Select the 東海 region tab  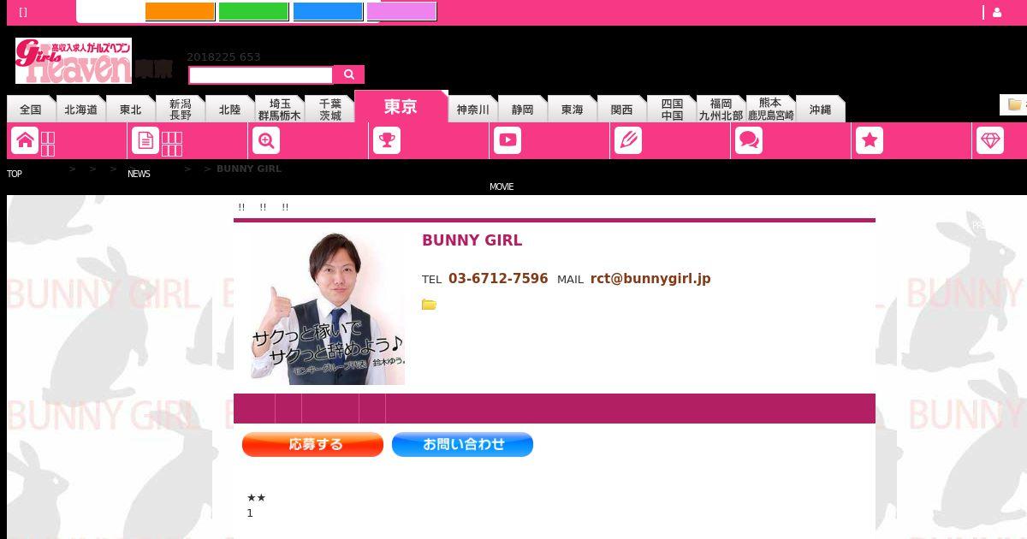tap(573, 110)
